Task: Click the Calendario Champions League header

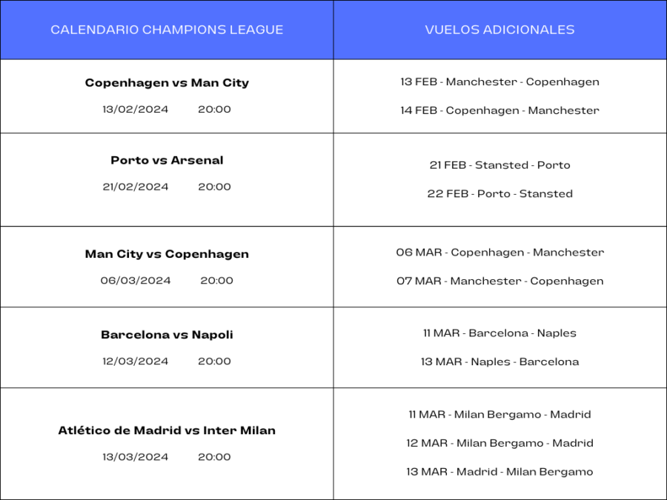Action: pos(167,30)
